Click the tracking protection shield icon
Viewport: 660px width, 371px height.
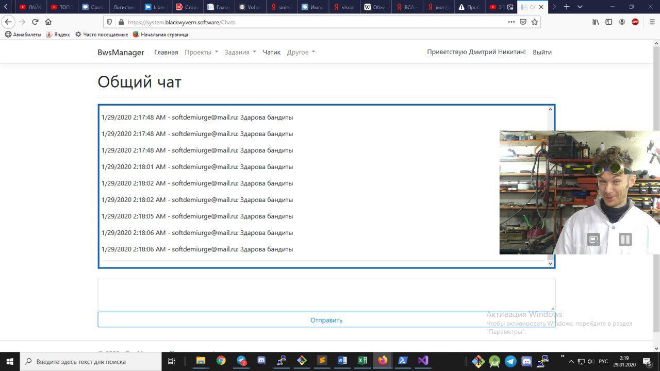[109, 22]
